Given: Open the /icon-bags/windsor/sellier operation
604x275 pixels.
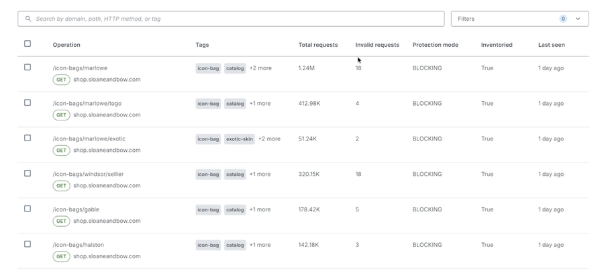Looking at the screenshot, I should pos(88,174).
